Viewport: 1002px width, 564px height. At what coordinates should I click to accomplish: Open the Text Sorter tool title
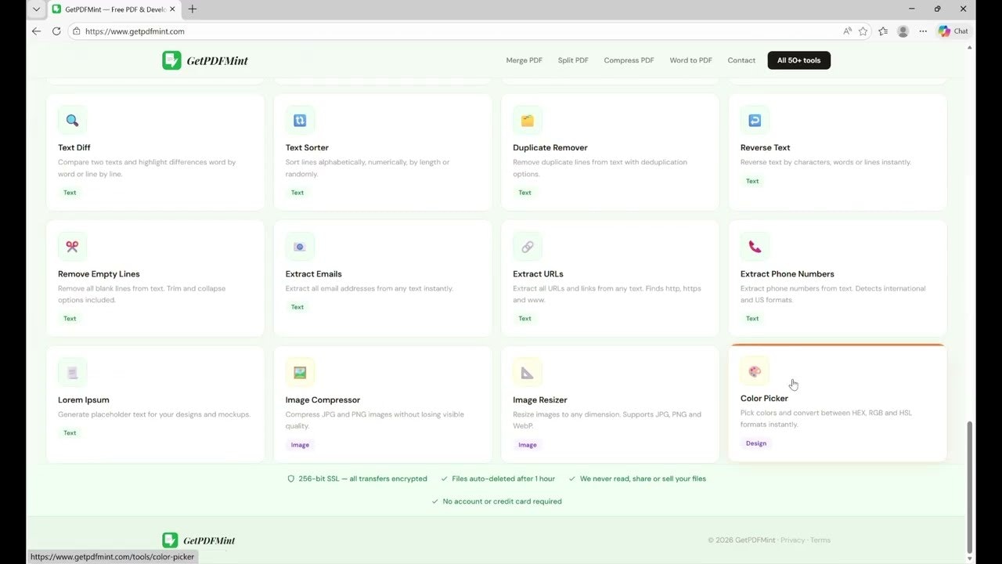click(307, 147)
